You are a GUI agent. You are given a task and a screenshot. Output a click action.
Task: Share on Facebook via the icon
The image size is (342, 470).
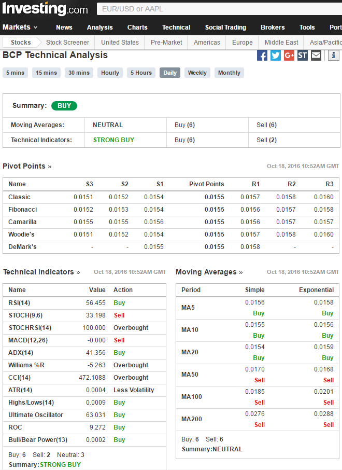point(262,55)
